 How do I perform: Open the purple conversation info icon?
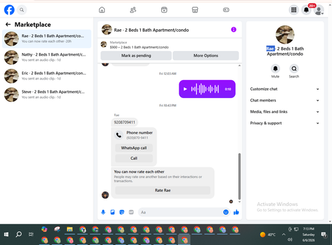click(x=234, y=30)
